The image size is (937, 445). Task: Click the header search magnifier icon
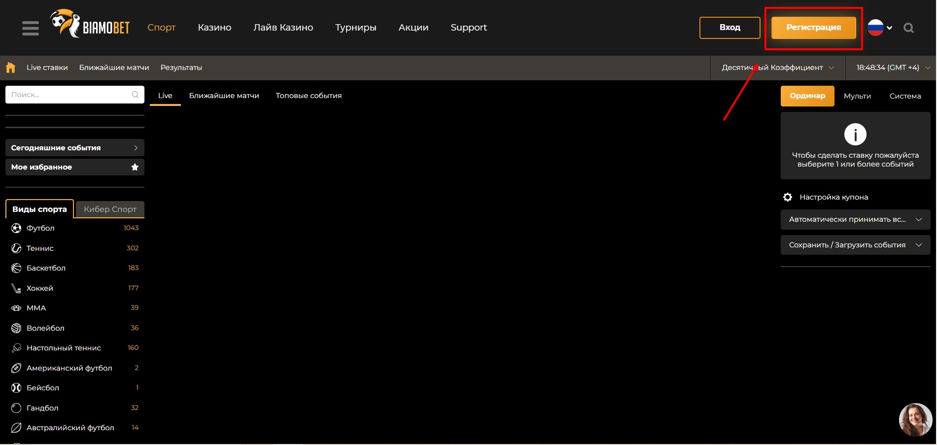(908, 28)
